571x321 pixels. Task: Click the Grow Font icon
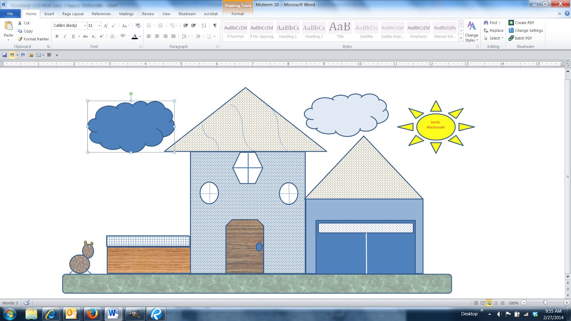pyautogui.click(x=106, y=26)
